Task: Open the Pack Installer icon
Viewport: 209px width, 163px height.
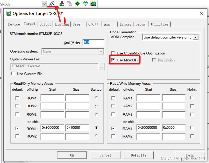Action: pyautogui.click(x=93, y=3)
